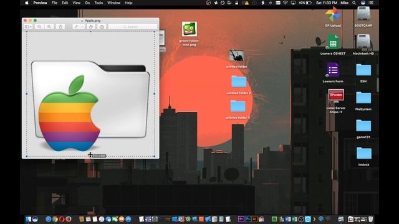This screenshot has width=399, height=224.
Task: Click the Apple folder image in Preview
Action: [90, 105]
